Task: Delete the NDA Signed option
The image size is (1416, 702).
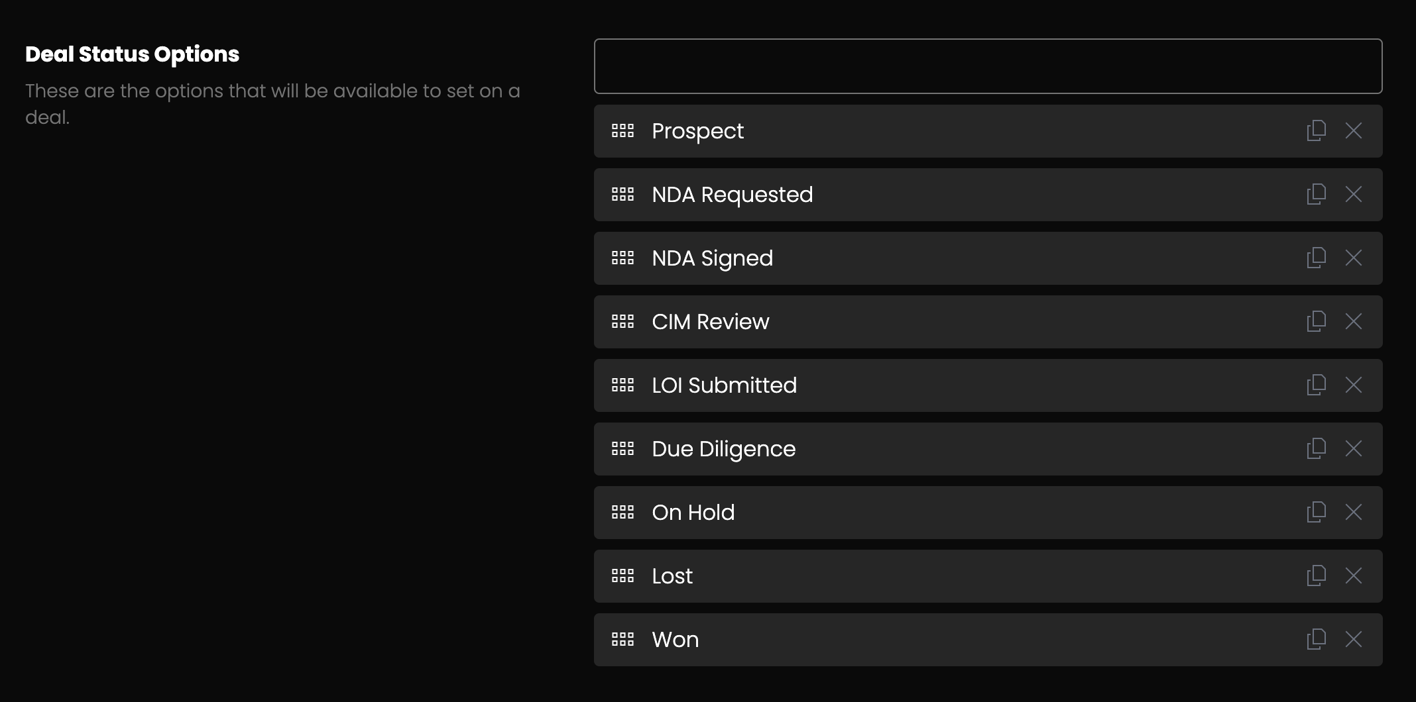Action: pyautogui.click(x=1353, y=258)
